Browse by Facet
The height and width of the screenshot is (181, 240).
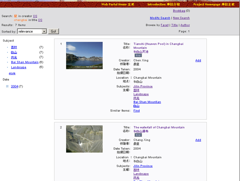click(x=164, y=25)
